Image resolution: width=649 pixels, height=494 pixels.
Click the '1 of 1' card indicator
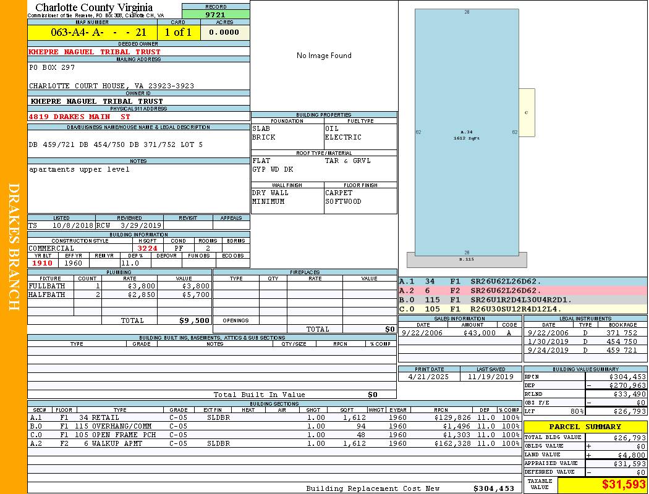[178, 32]
